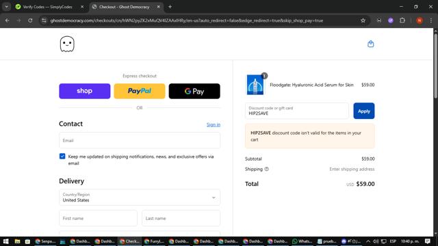Click the Sign in link

click(x=214, y=124)
